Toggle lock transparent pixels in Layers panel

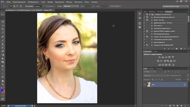153,80
